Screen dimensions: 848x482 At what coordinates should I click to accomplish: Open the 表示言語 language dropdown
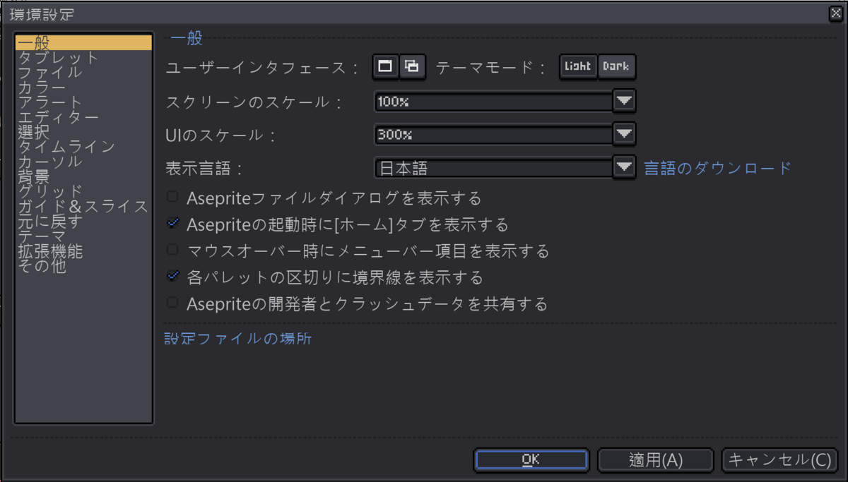(x=623, y=167)
